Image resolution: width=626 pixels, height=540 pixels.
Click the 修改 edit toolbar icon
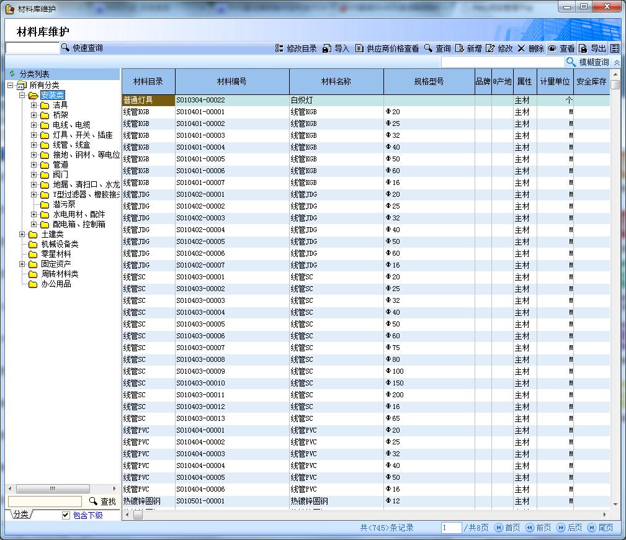click(490, 48)
